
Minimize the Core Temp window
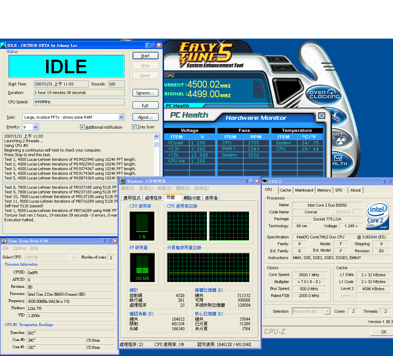point(104,241)
